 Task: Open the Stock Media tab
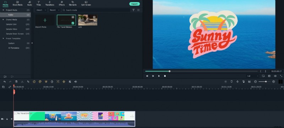(x=17, y=4)
